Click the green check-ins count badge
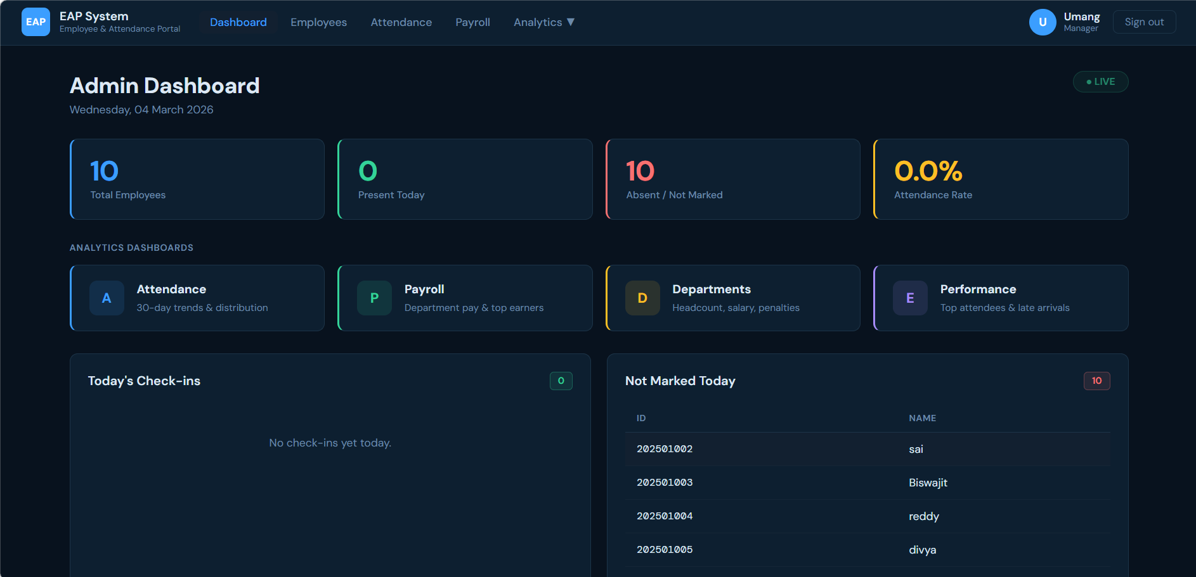Image resolution: width=1196 pixels, height=577 pixels. [x=561, y=381]
